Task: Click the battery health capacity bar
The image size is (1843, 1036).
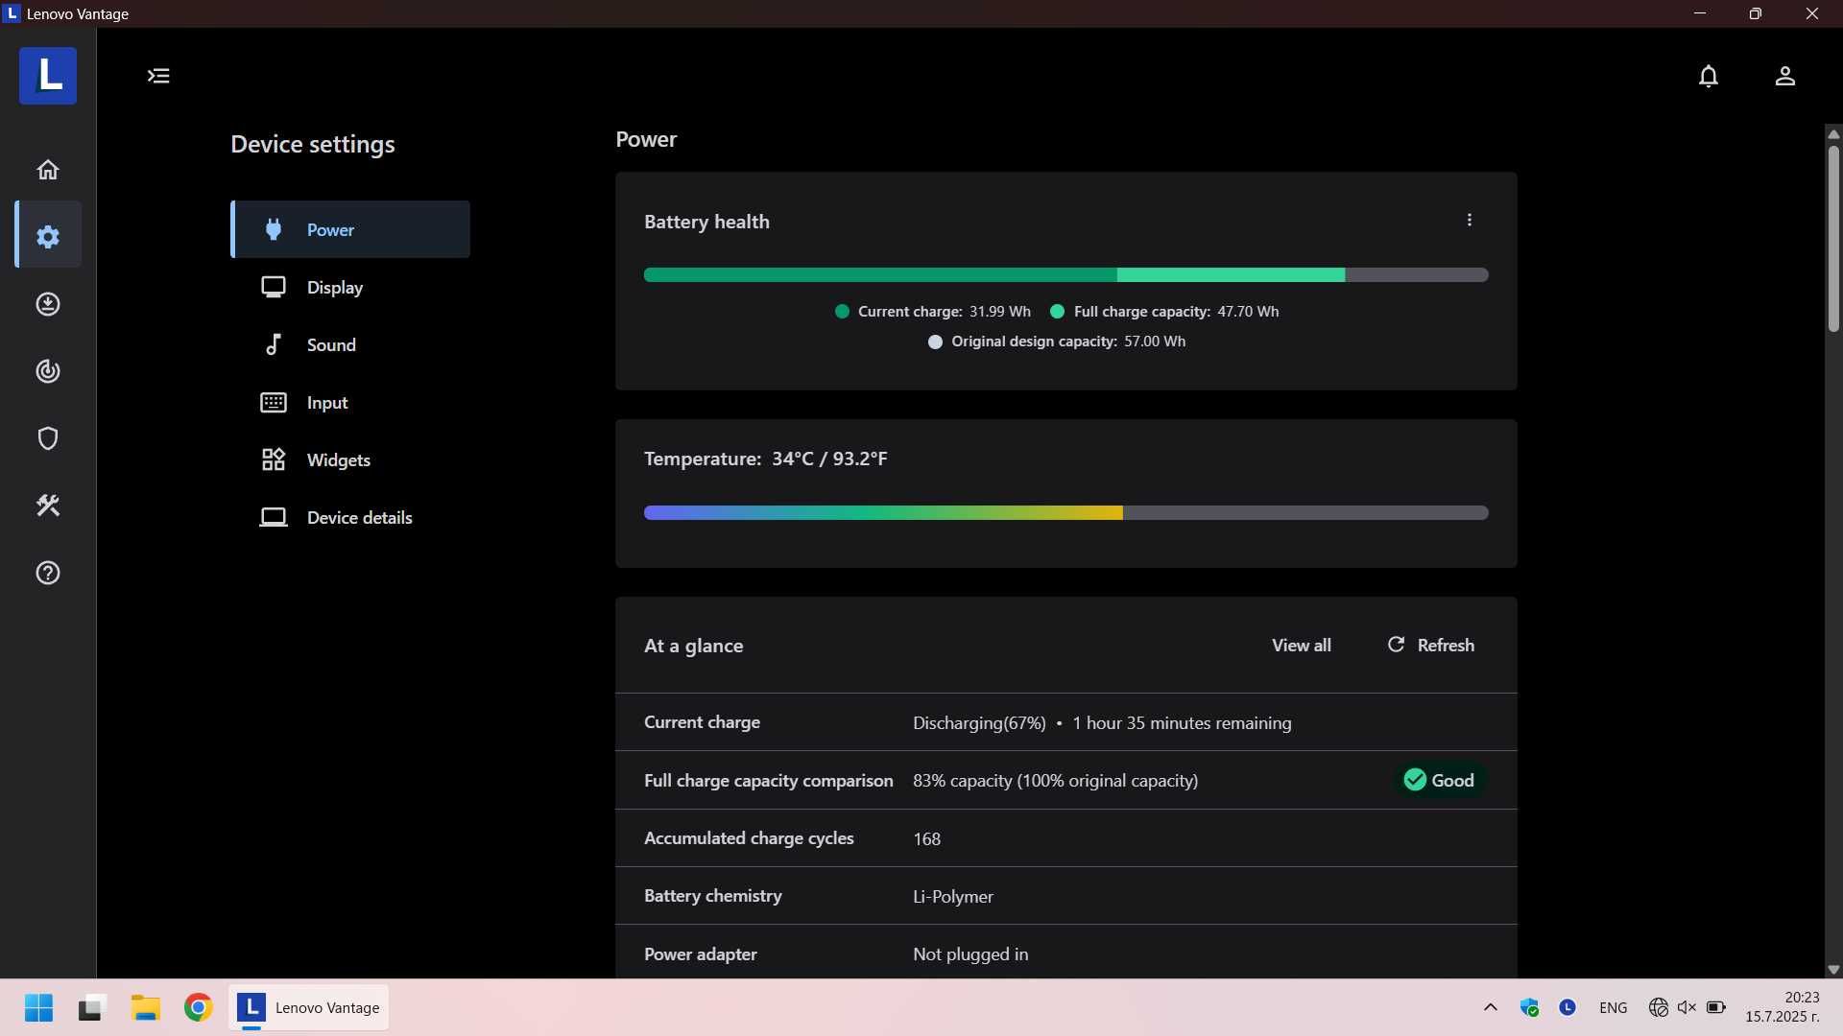Action: 1065,275
